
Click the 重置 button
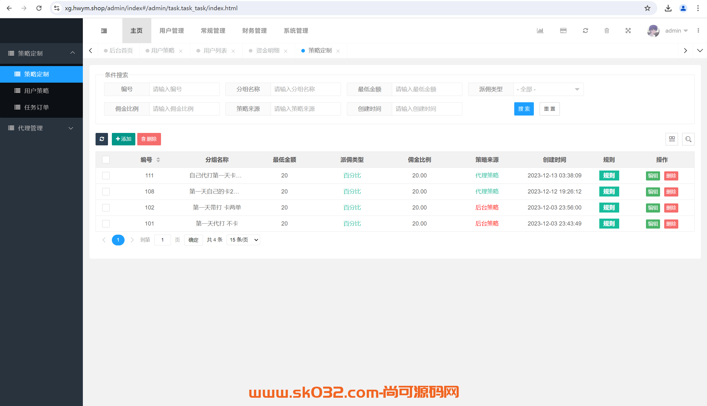tap(549, 109)
